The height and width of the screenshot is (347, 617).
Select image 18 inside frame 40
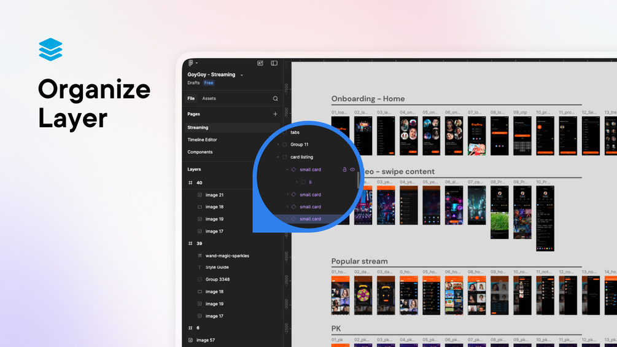tap(214, 207)
